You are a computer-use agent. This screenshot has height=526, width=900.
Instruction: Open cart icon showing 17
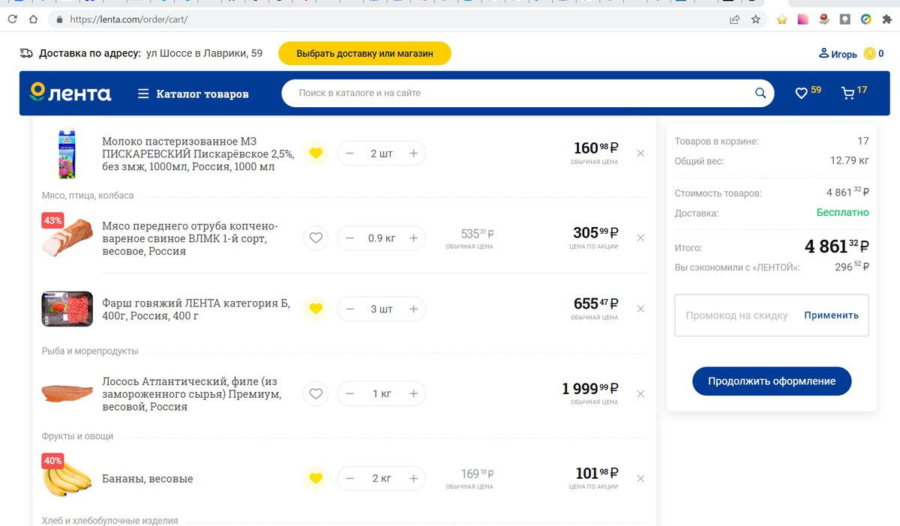(854, 92)
